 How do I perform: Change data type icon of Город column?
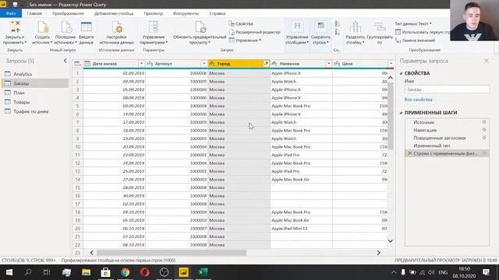(212, 64)
